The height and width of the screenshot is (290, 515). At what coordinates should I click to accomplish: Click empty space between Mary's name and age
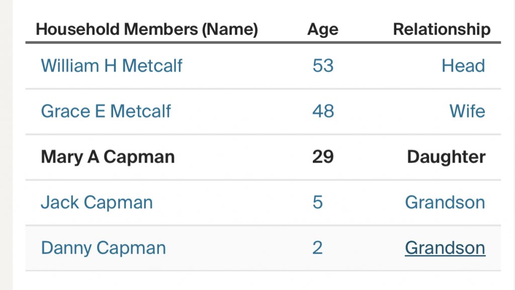pos(241,157)
